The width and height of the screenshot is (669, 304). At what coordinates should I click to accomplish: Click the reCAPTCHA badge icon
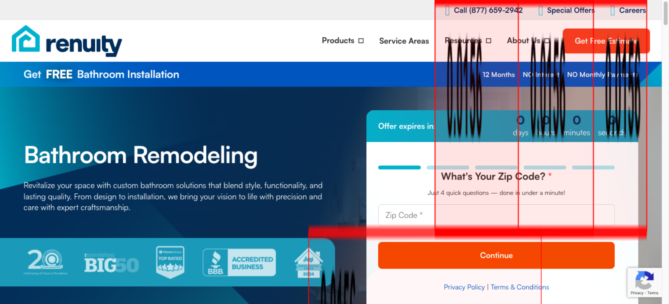coord(644,280)
